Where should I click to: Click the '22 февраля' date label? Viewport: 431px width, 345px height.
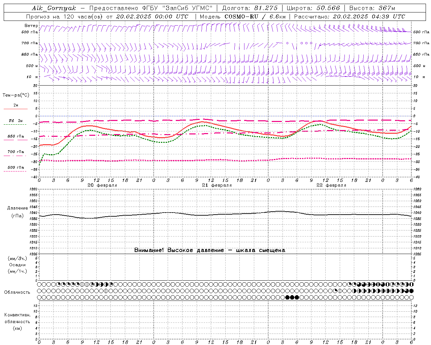pos(331,185)
